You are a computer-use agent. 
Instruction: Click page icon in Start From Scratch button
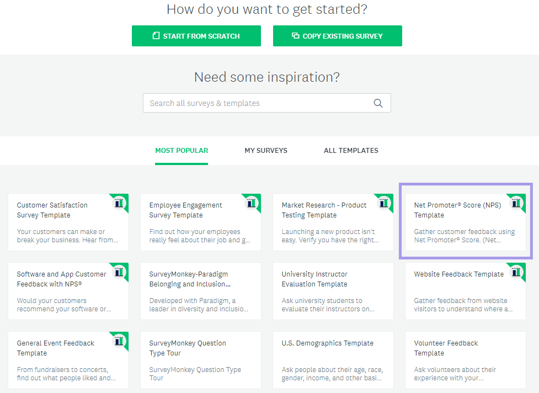[x=156, y=36]
